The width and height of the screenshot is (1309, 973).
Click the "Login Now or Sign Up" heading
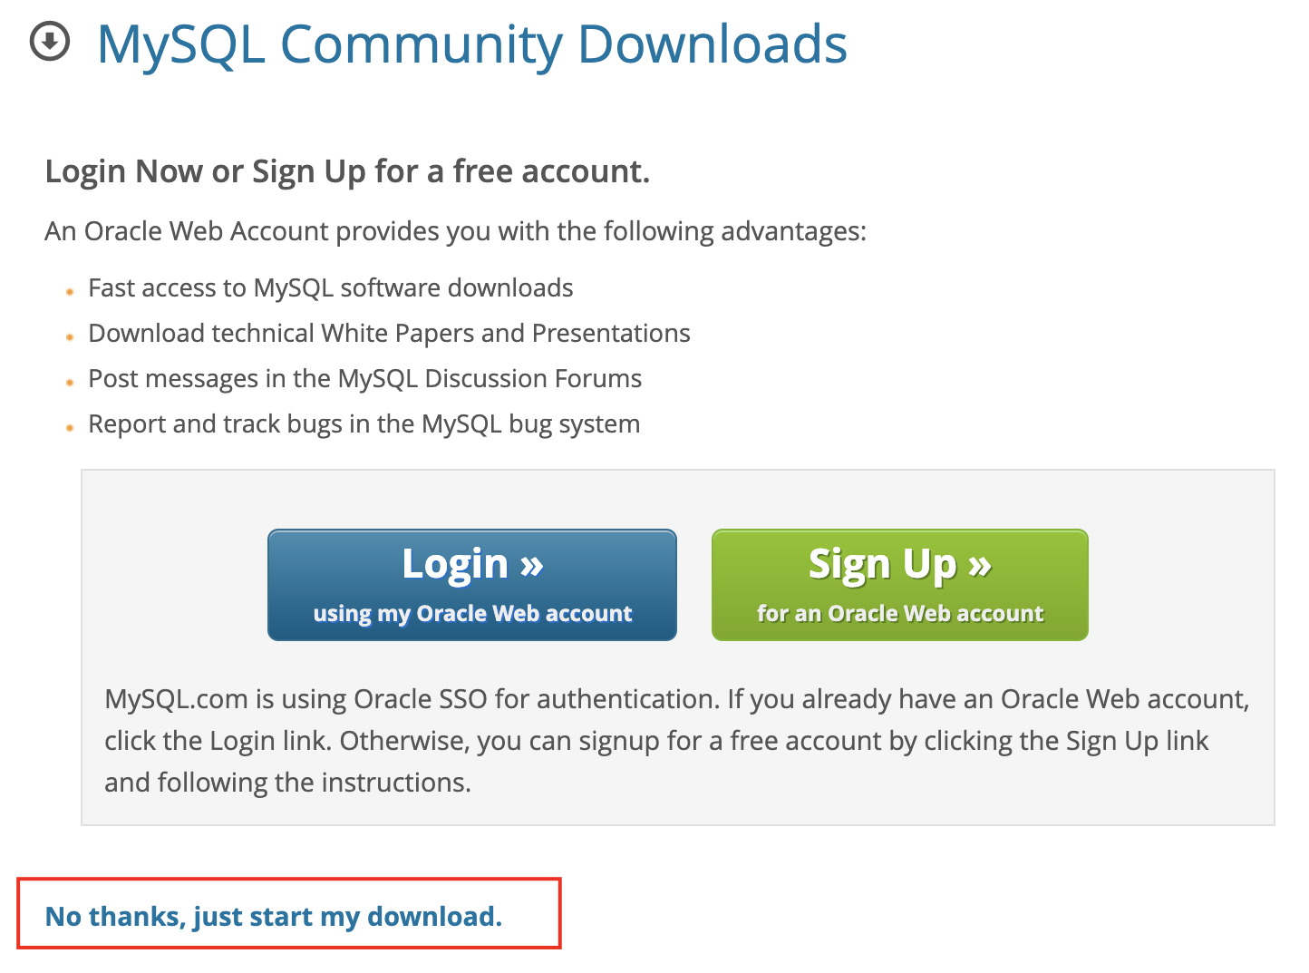pyautogui.click(x=347, y=170)
